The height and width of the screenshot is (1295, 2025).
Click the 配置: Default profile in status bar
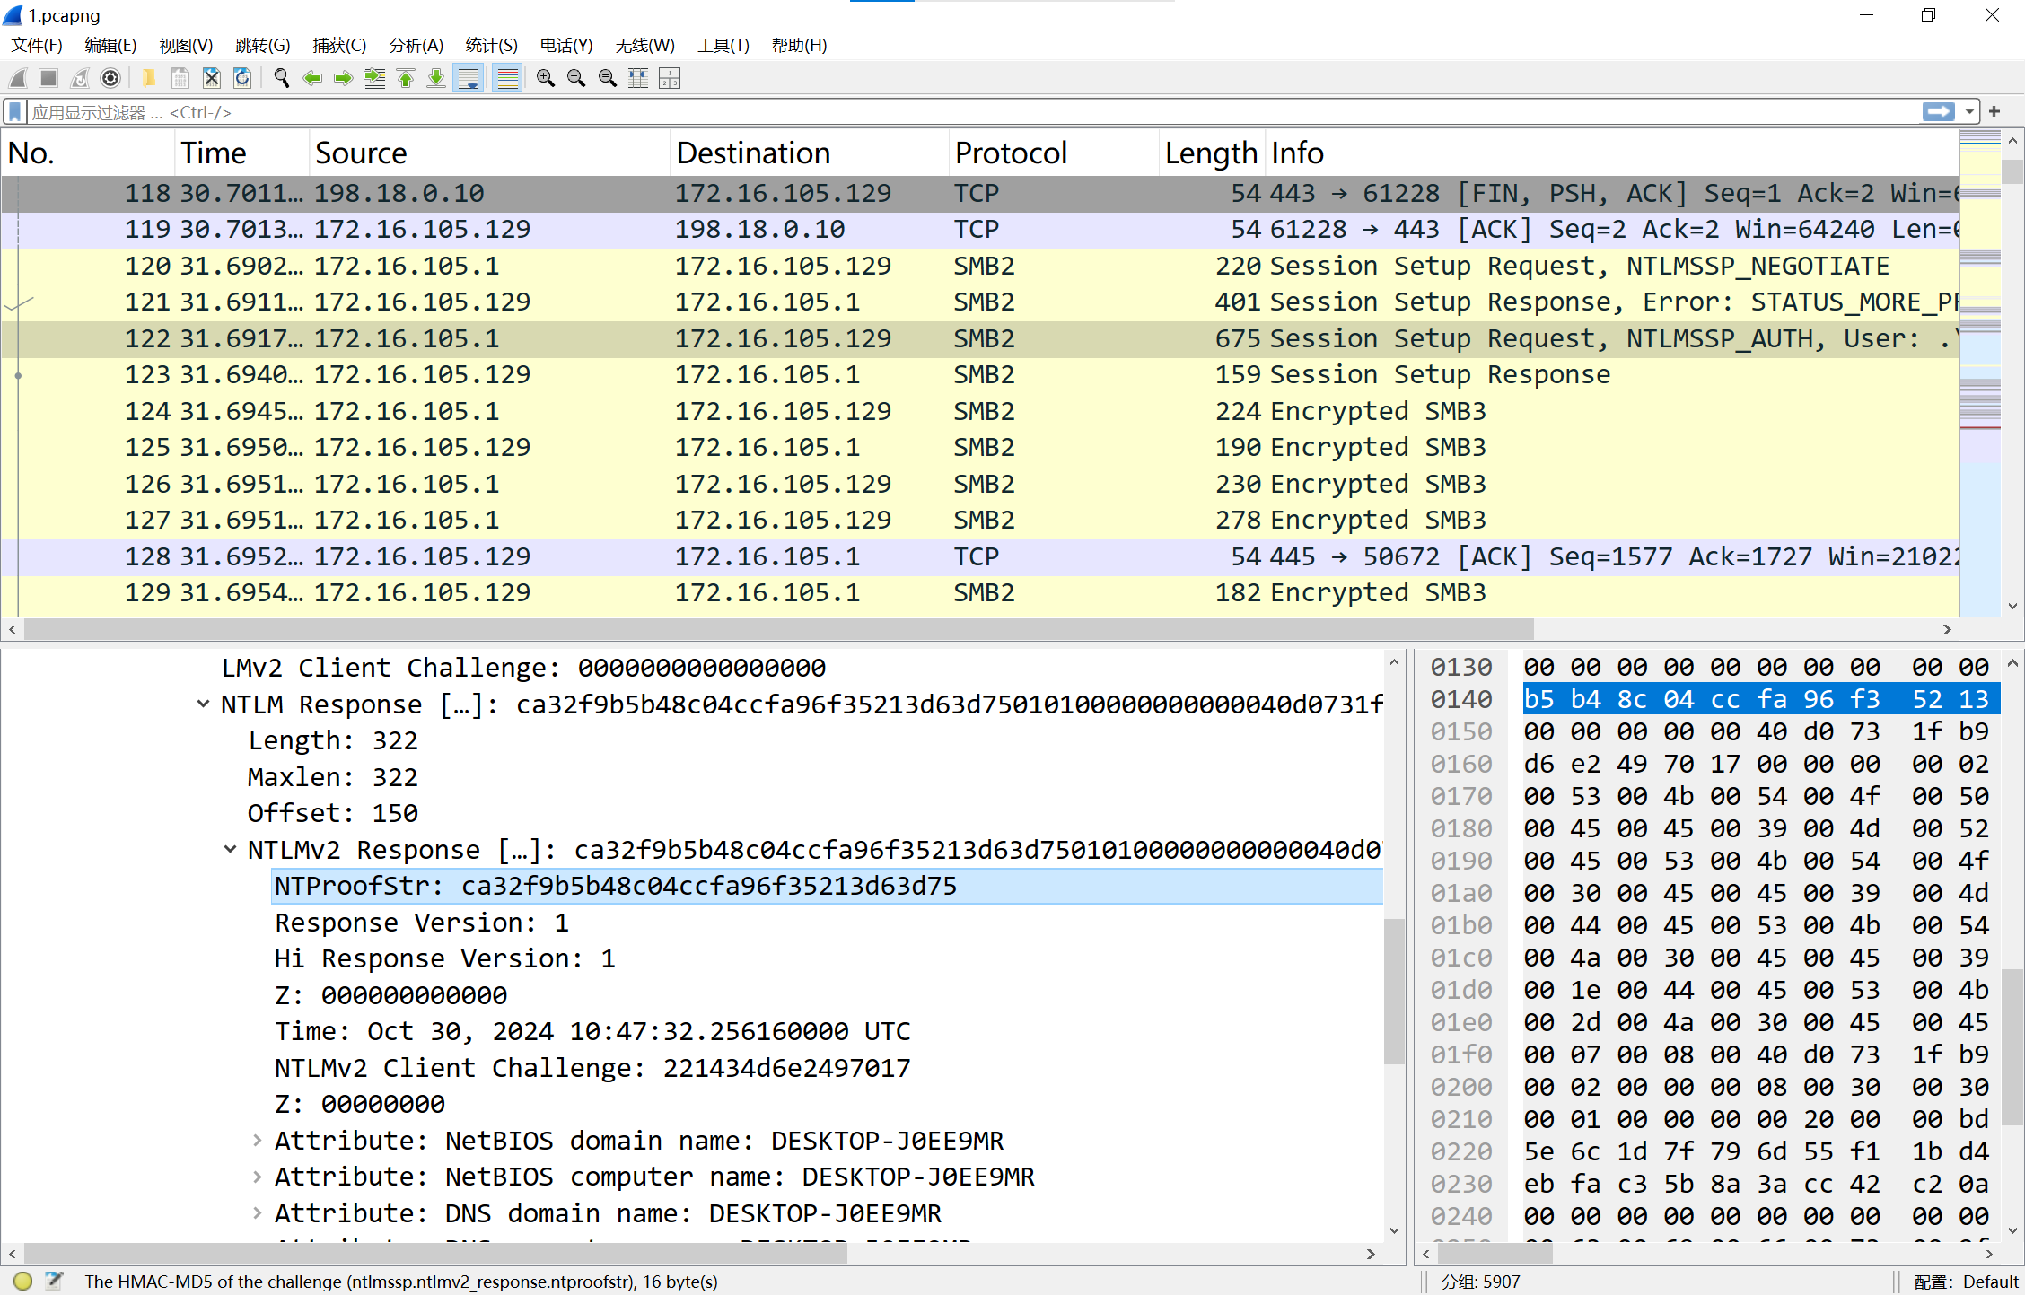click(x=1966, y=1282)
